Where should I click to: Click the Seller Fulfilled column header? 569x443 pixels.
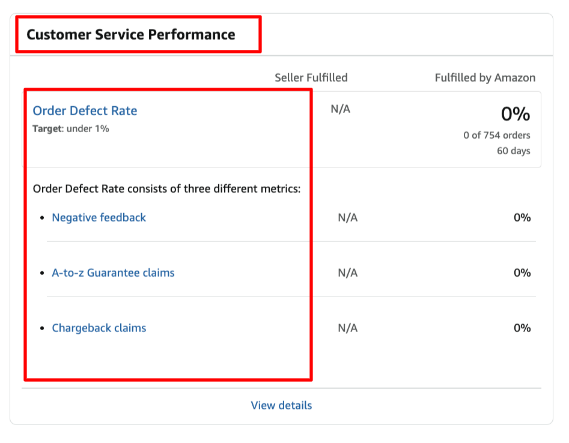click(x=311, y=77)
